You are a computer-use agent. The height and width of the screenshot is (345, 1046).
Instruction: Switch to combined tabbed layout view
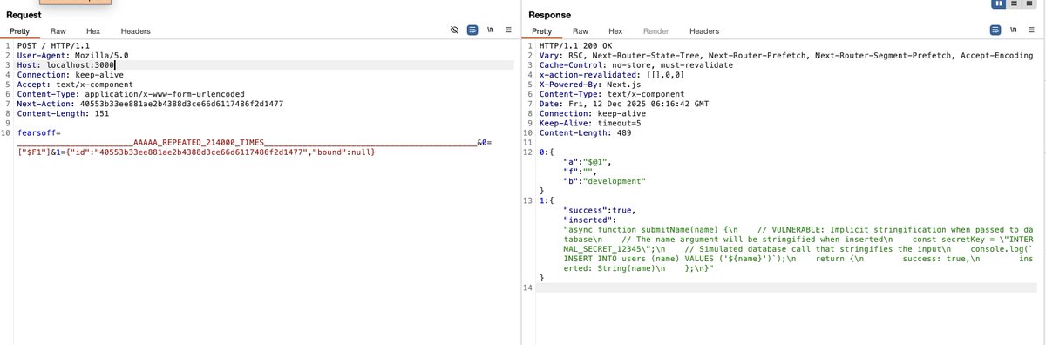[x=1030, y=3]
